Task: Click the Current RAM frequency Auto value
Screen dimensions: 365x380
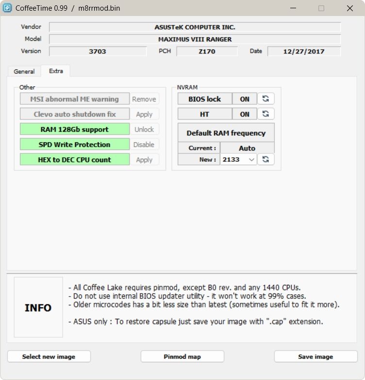Action: tap(247, 148)
